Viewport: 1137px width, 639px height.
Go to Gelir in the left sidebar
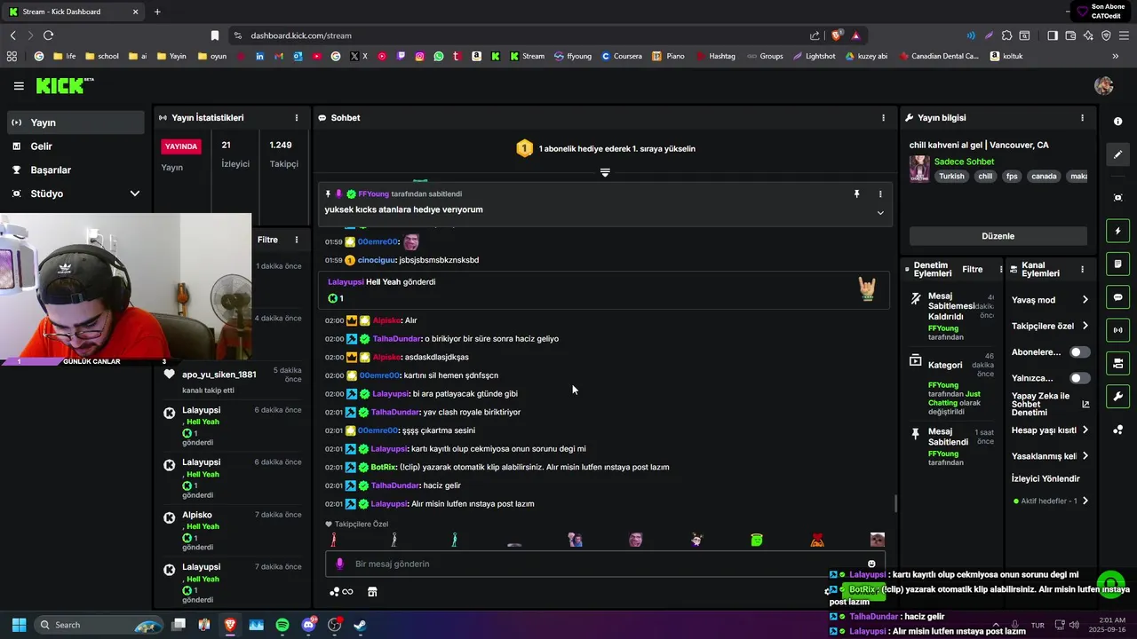pos(75,146)
